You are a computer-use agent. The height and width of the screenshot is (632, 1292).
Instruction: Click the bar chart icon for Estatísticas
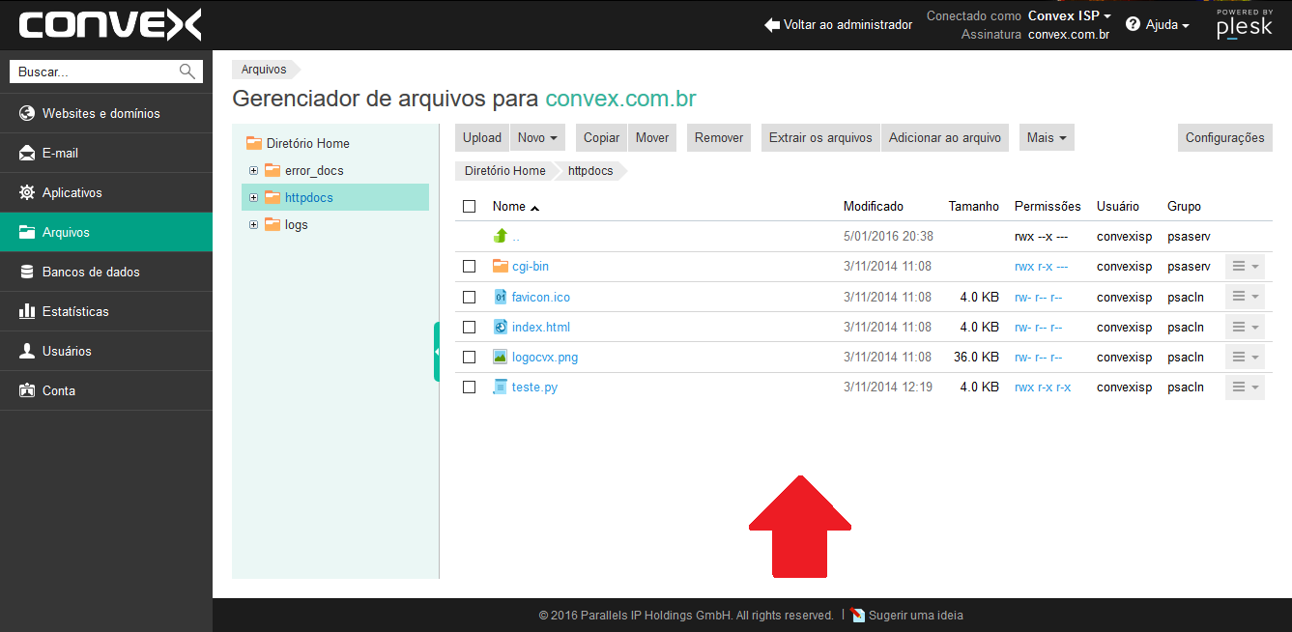coord(27,311)
